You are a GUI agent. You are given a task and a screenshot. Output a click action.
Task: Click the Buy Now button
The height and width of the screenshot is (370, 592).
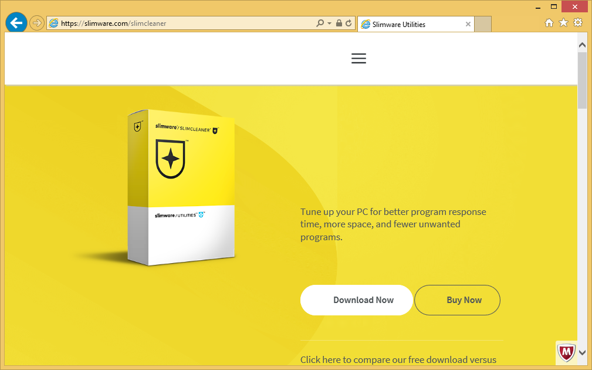pyautogui.click(x=457, y=300)
